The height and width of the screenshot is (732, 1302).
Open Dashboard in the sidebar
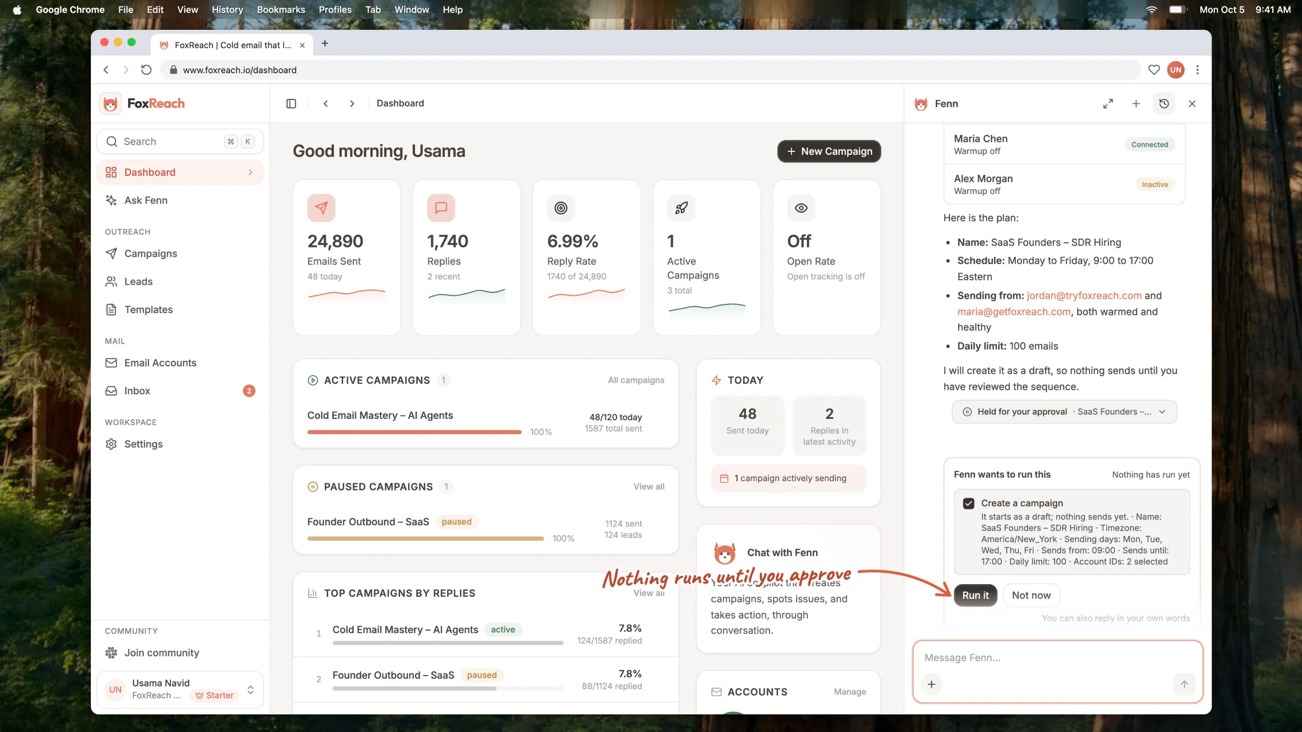tap(180, 173)
